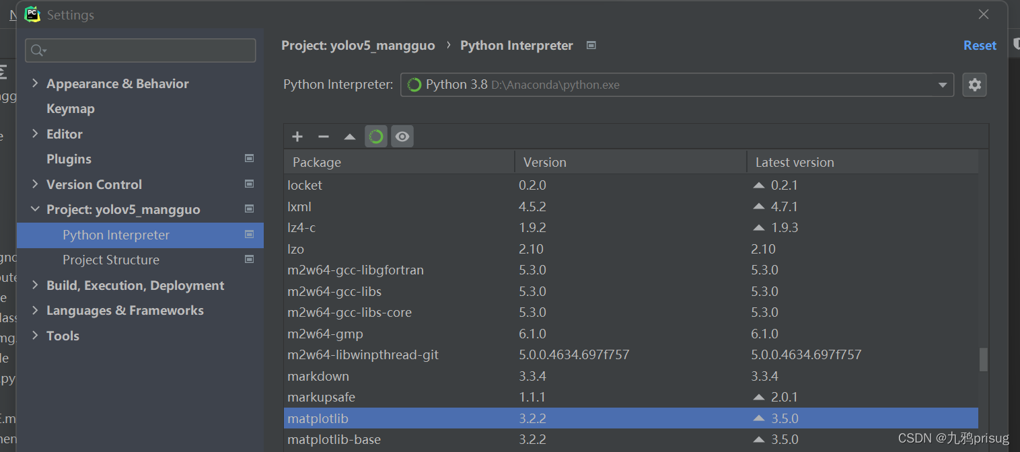Select the matplotlib-base package row
The height and width of the screenshot is (452, 1020).
pos(631,439)
